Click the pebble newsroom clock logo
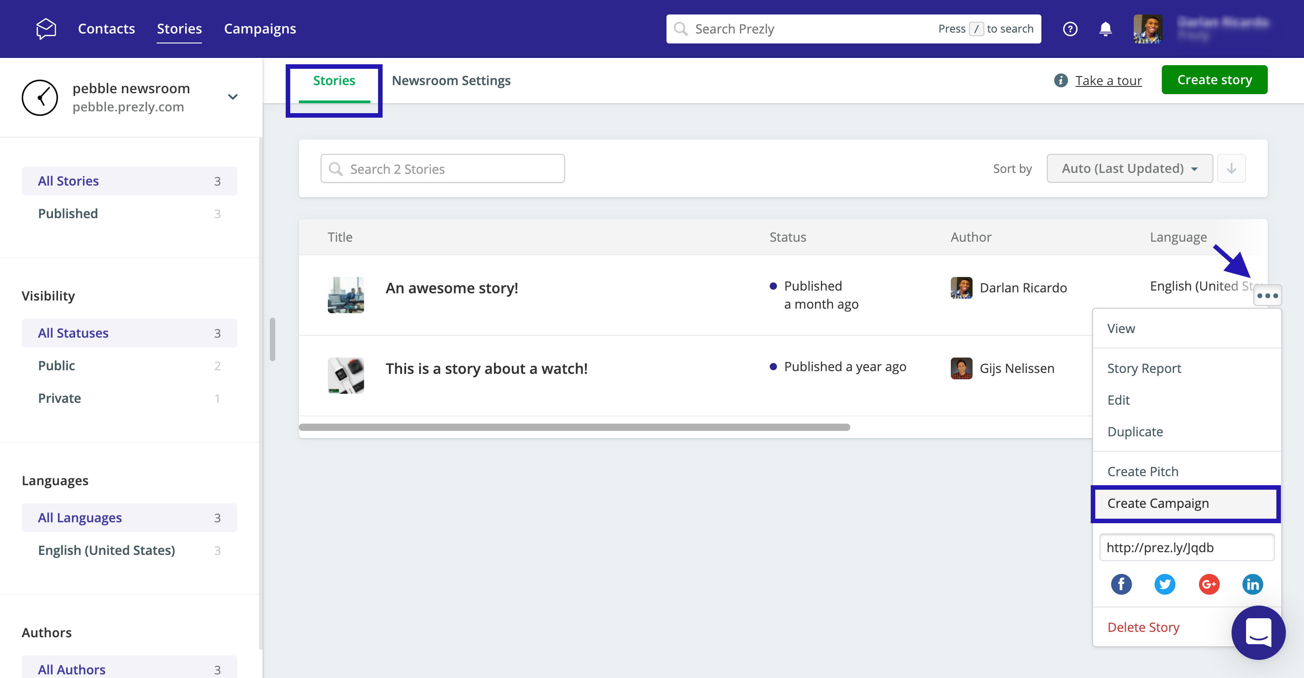Screen dimensions: 1304x678 coord(40,98)
